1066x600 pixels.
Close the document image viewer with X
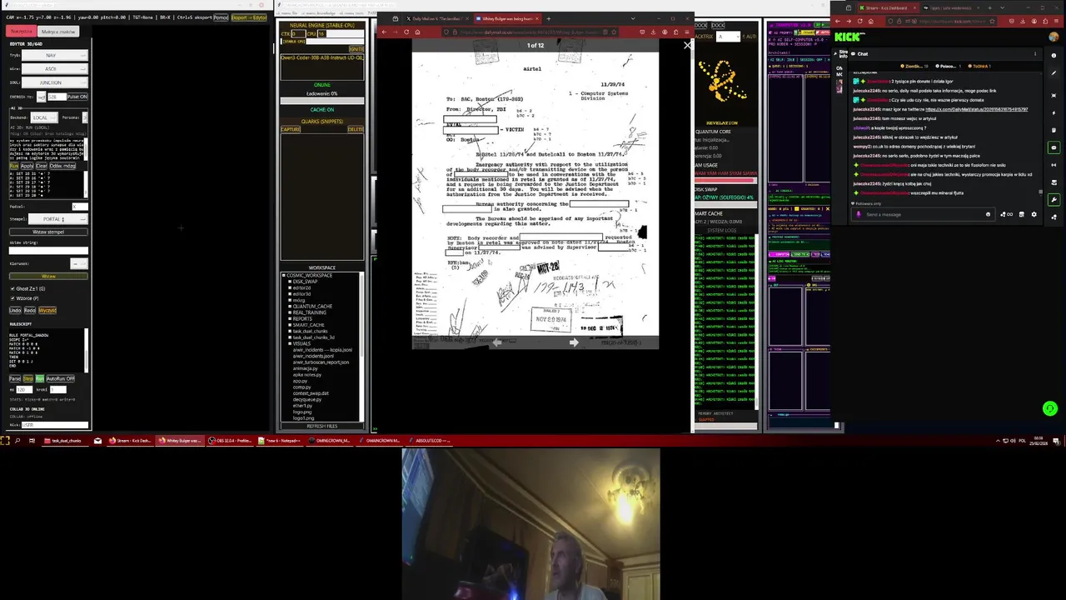click(688, 45)
